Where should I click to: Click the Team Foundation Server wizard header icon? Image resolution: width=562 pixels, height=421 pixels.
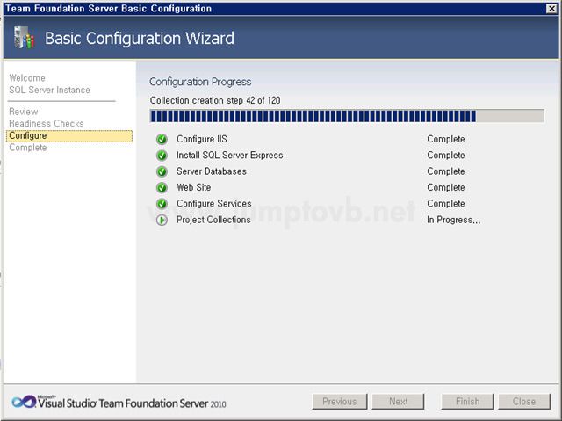[24, 37]
